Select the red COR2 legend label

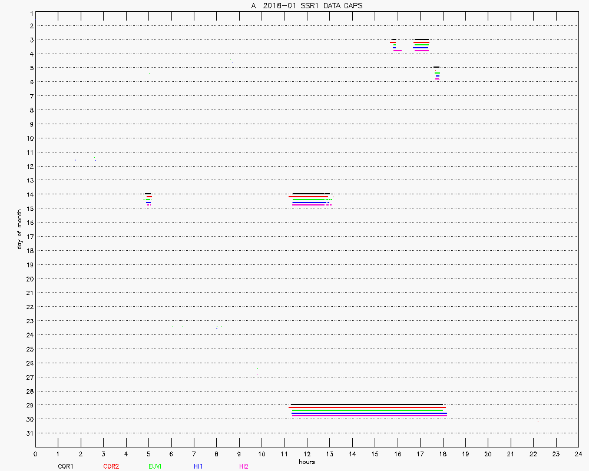pyautogui.click(x=111, y=466)
